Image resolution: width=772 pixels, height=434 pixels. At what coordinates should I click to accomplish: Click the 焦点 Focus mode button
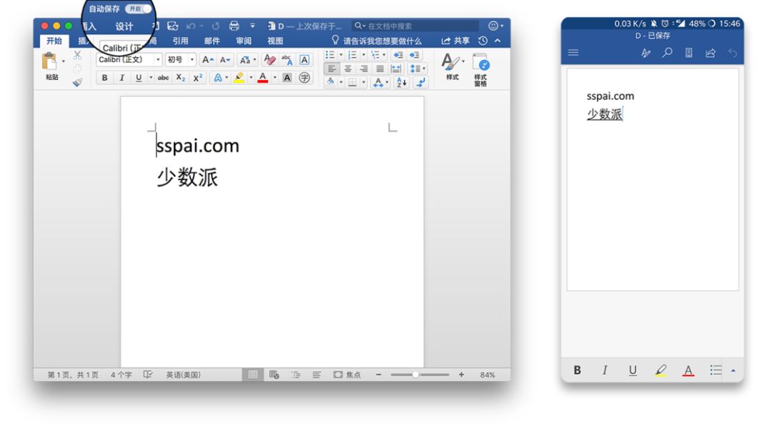coord(347,375)
